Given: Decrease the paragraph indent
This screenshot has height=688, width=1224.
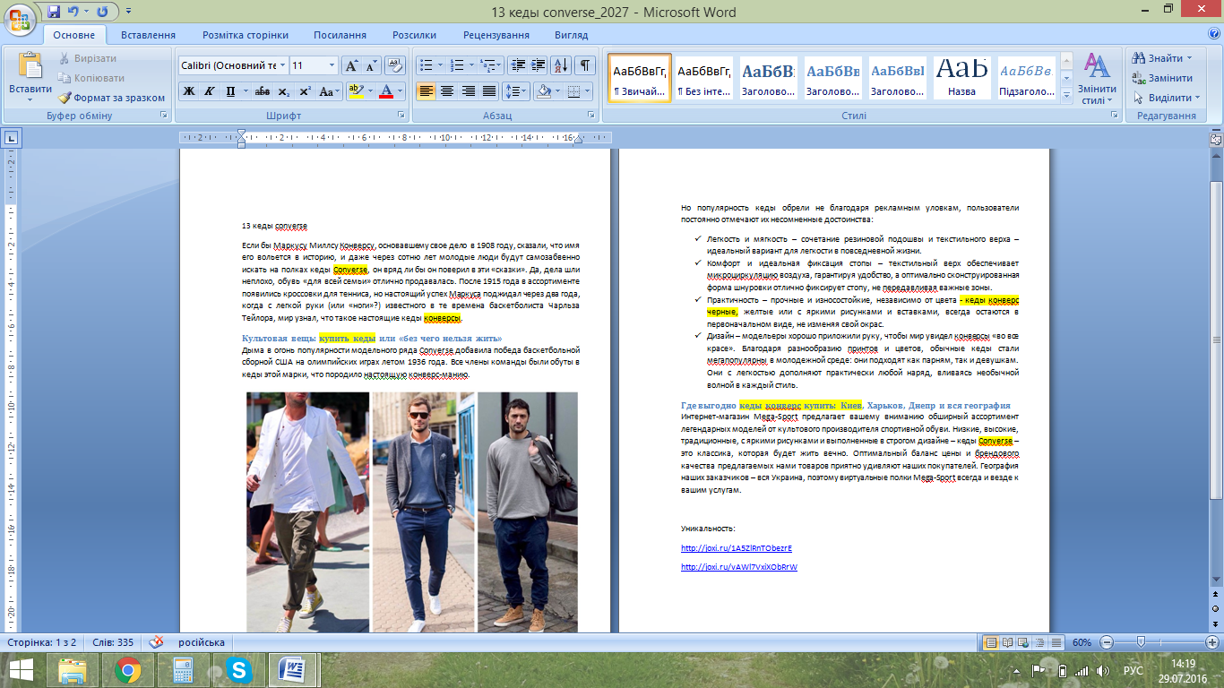Looking at the screenshot, I should [x=517, y=65].
